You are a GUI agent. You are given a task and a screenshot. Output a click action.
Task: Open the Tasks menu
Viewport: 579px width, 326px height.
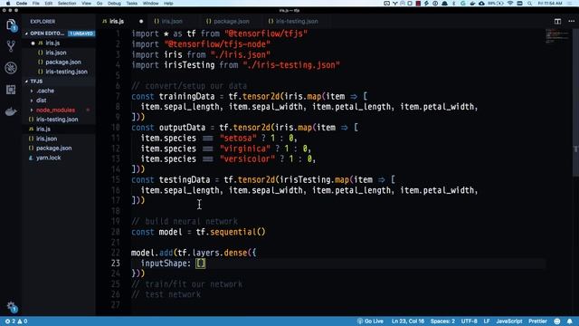[132, 4]
